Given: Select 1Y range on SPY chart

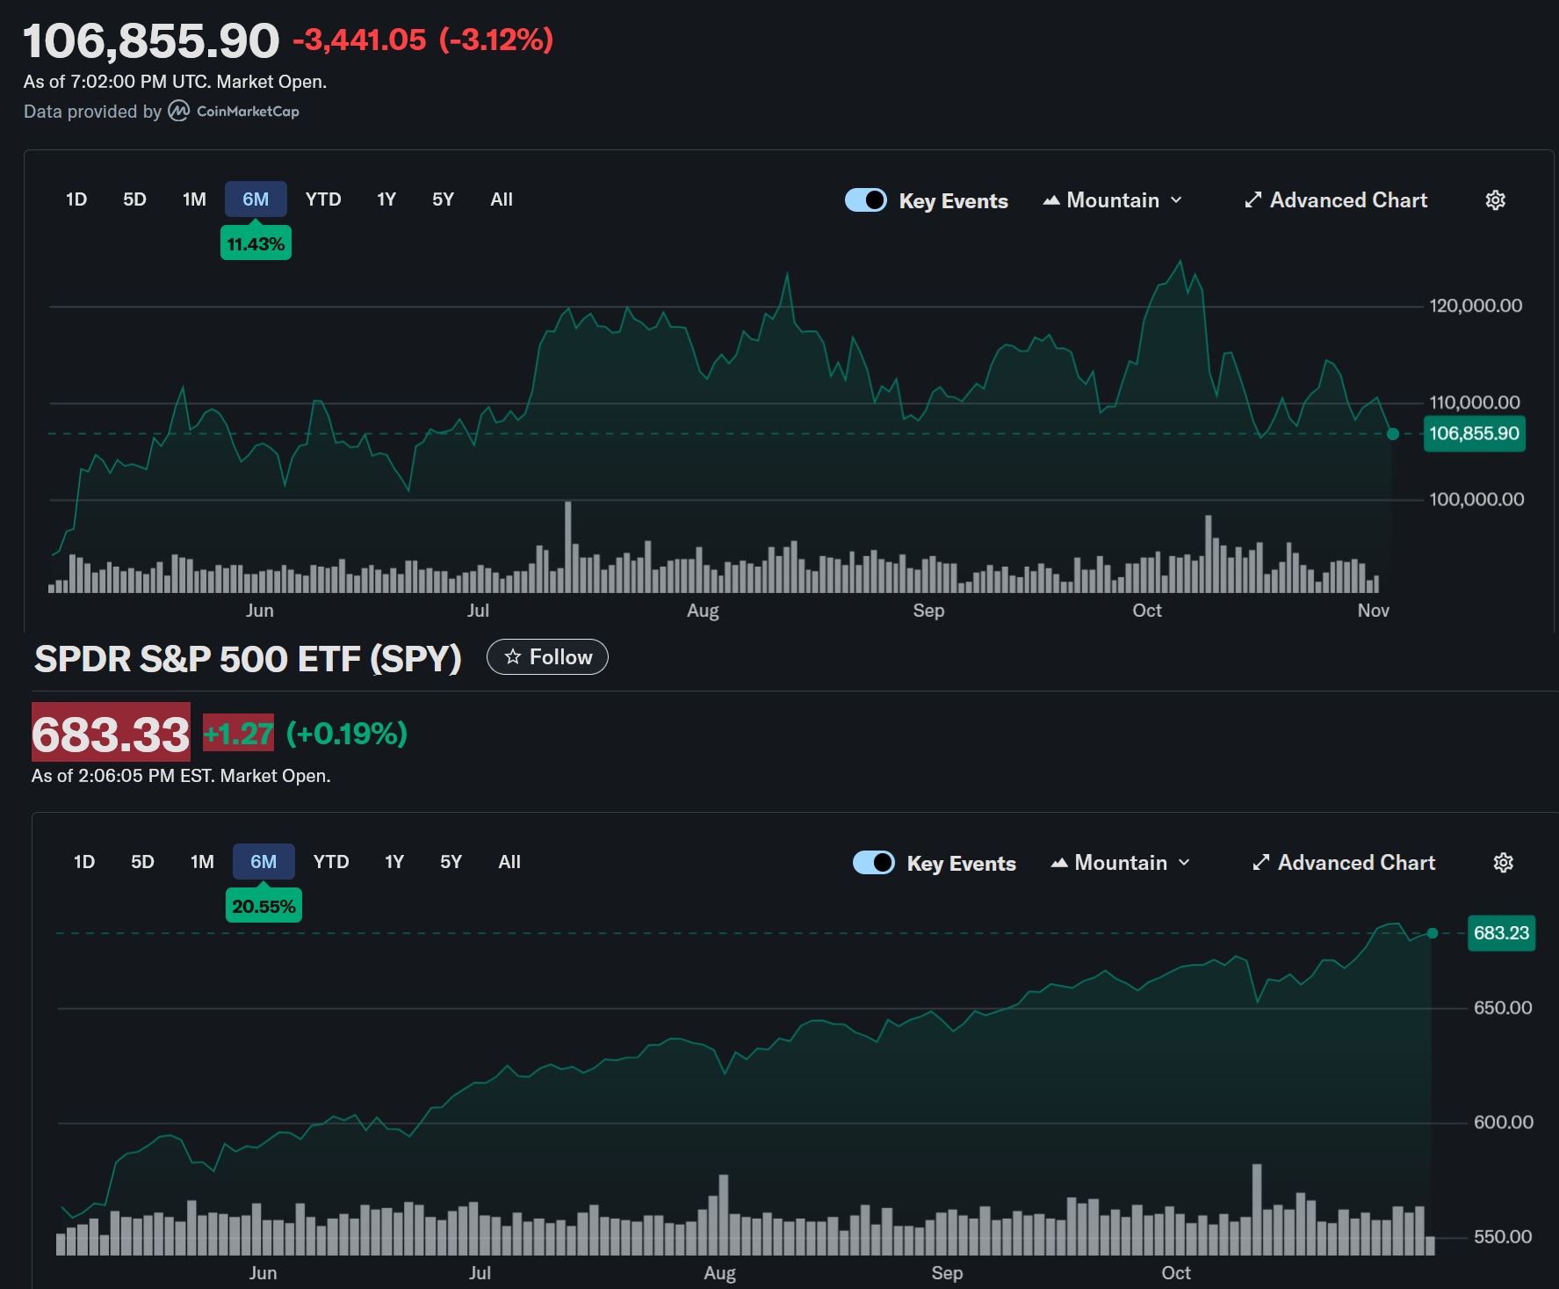Looking at the screenshot, I should tap(394, 862).
